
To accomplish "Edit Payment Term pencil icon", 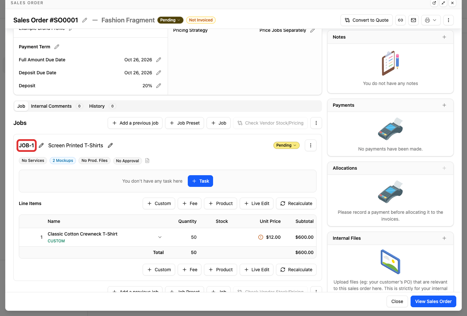I will 57,47.
